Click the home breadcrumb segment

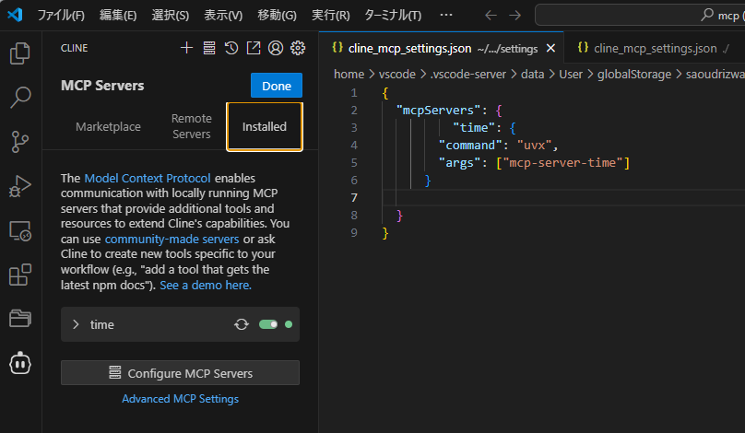[349, 74]
